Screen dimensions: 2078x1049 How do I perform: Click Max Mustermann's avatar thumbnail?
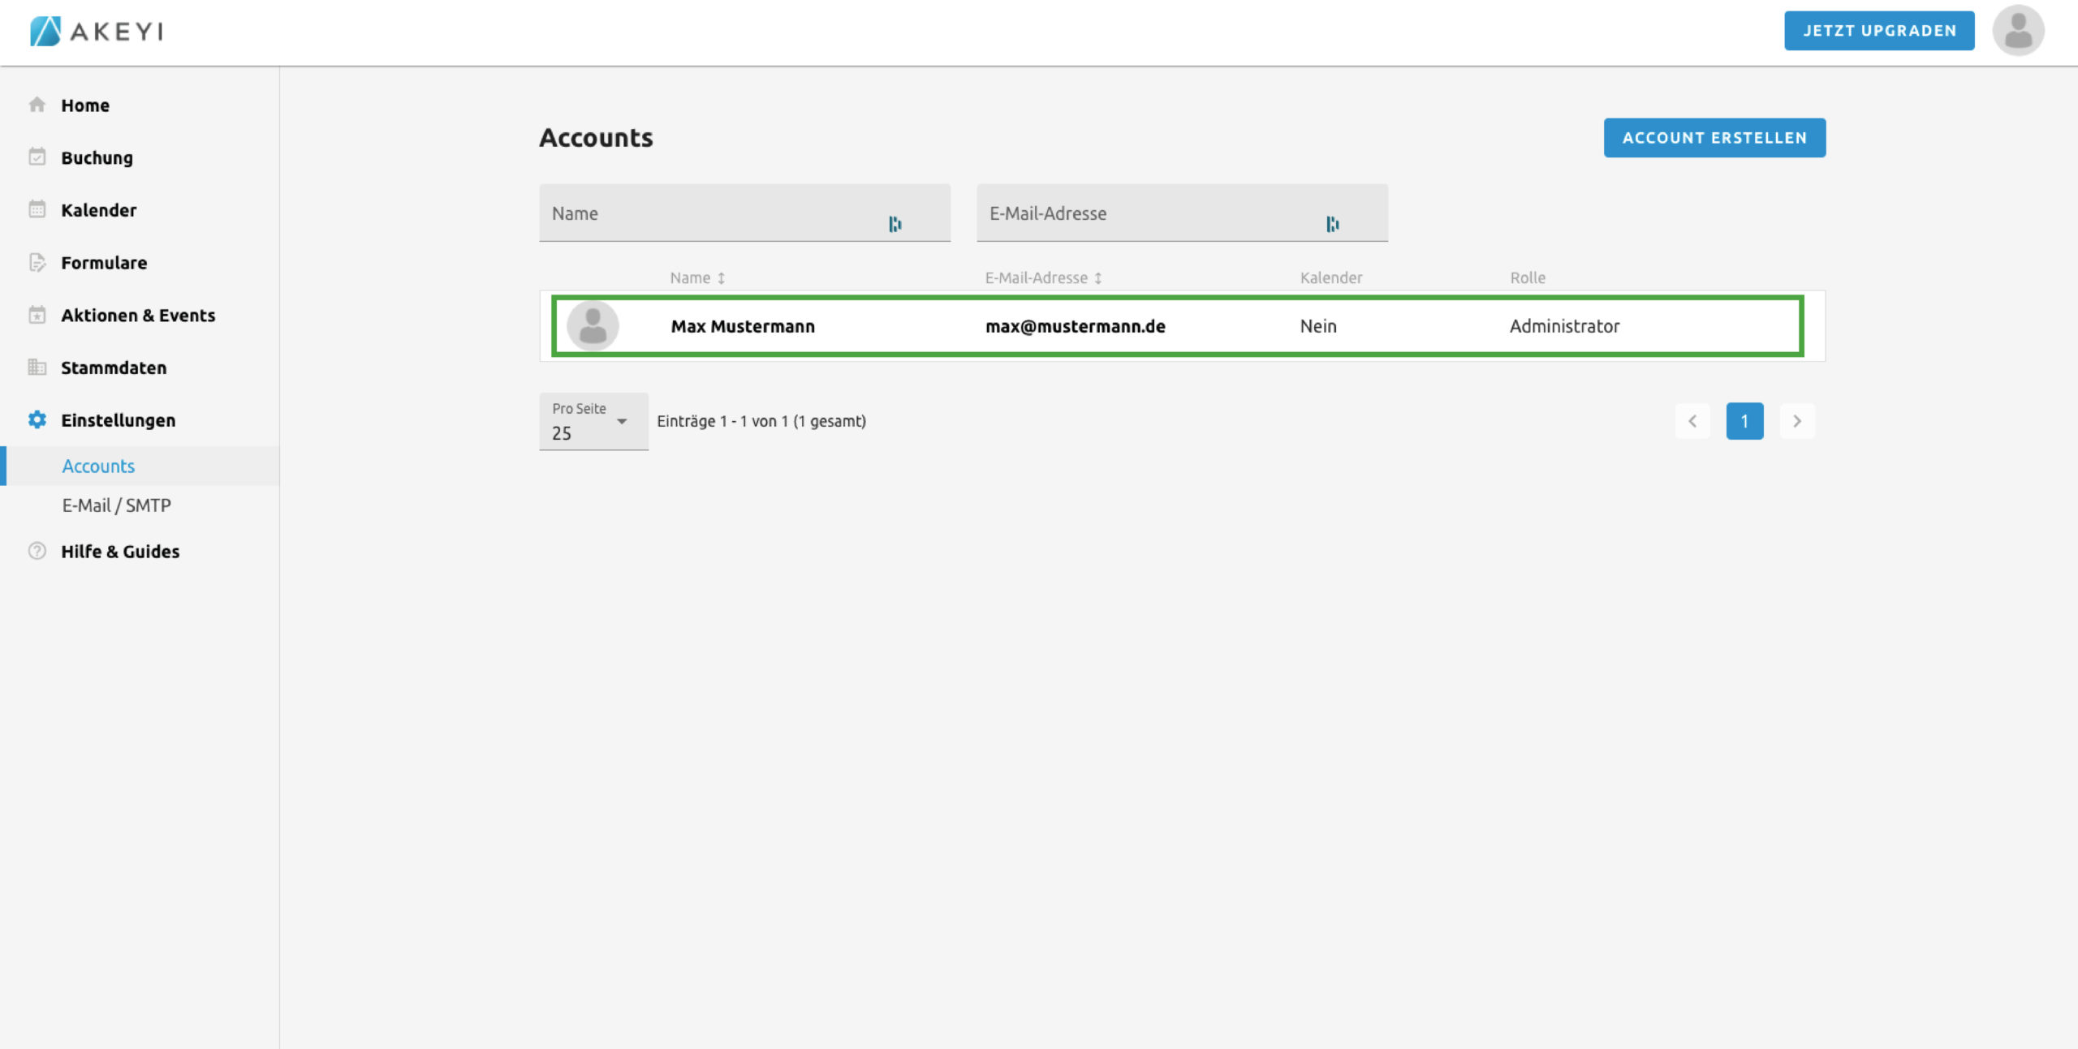pos(593,326)
